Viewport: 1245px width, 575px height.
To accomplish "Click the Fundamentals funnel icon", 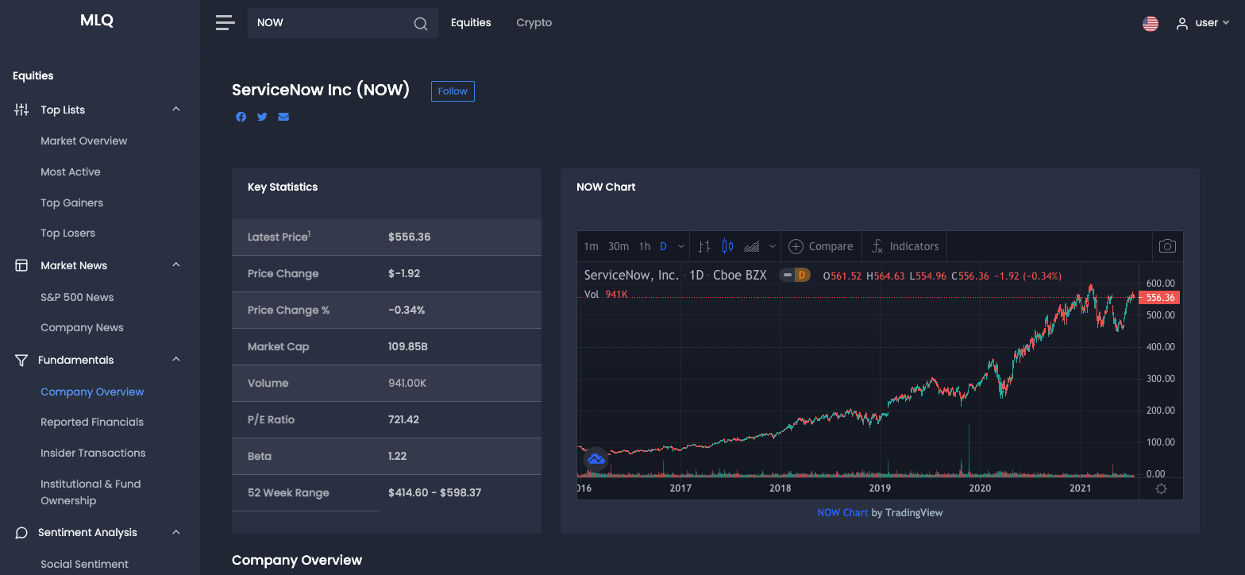I will click(x=21, y=360).
